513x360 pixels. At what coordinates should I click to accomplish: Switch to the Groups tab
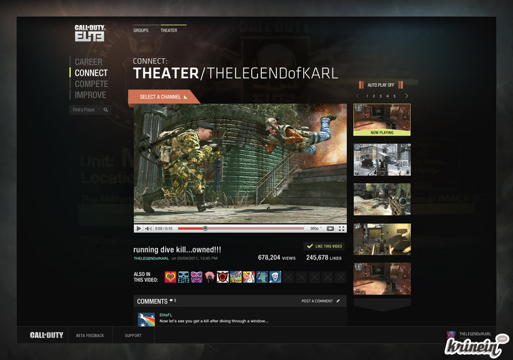pos(141,31)
